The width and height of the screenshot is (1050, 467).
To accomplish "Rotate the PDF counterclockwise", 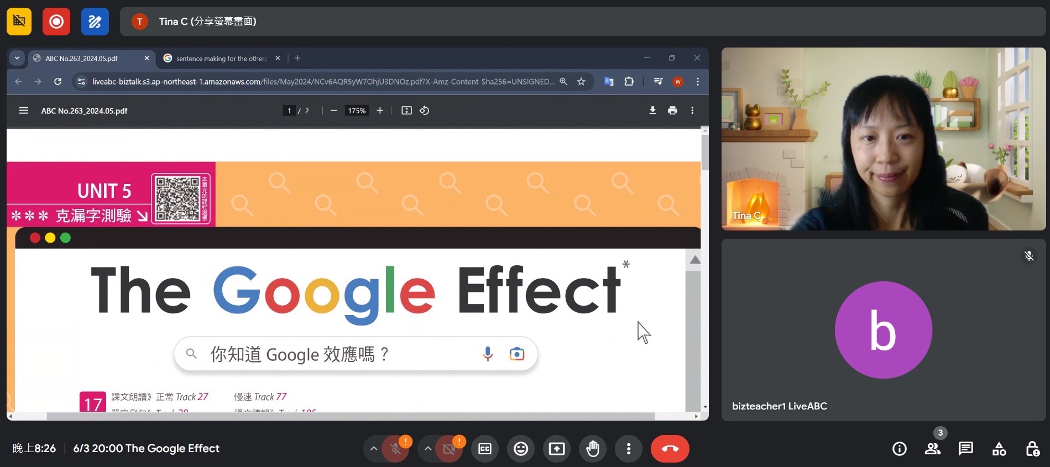I will tap(424, 111).
